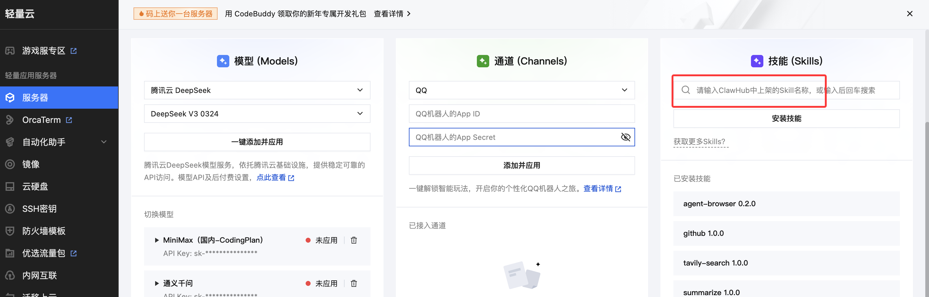Click the 云硬盘 disk icon
This screenshot has width=929, height=297.
tap(10, 187)
